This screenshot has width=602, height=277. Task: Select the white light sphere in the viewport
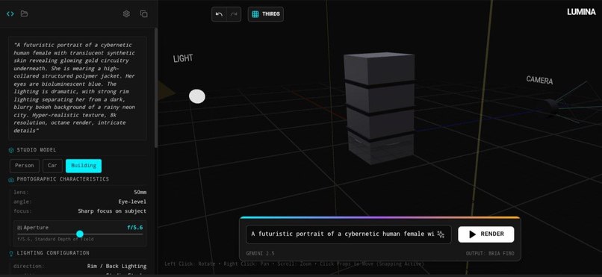pos(197,96)
